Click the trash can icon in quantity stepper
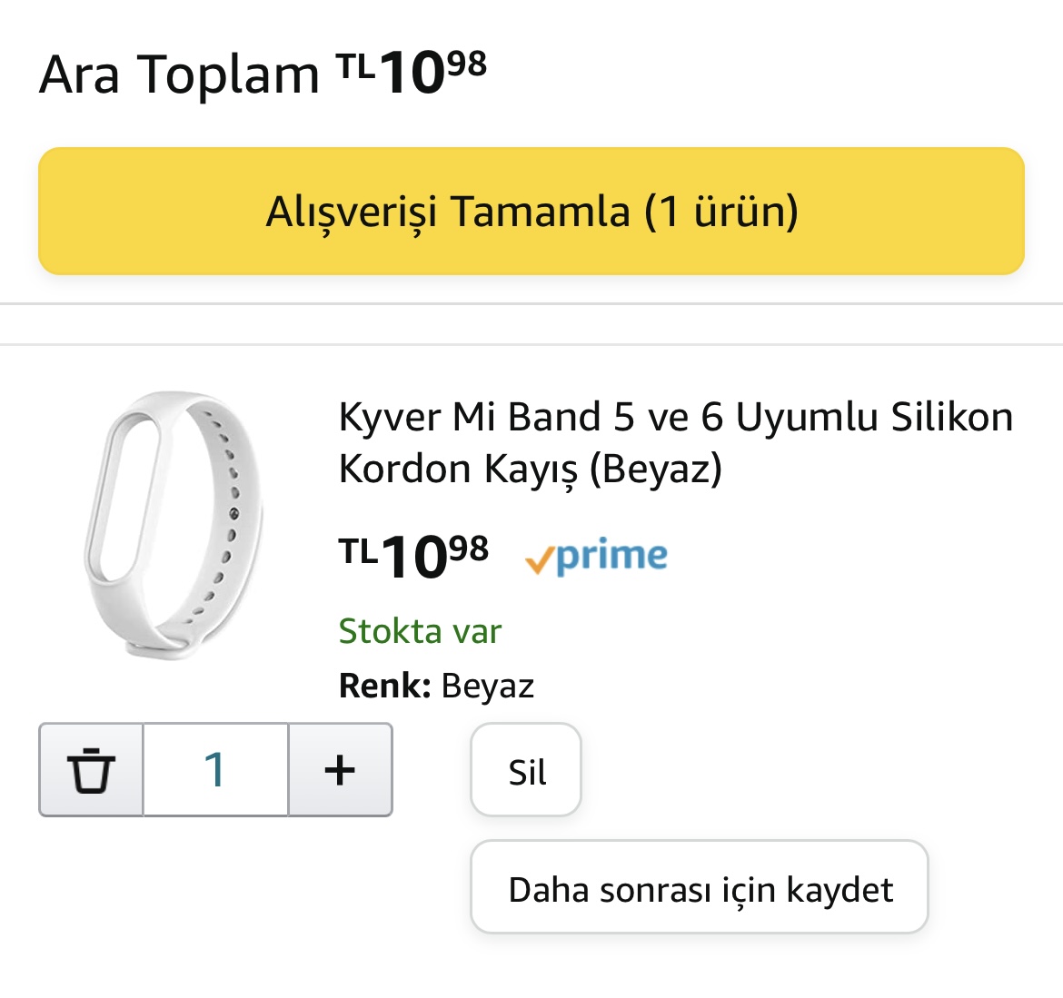 91,770
